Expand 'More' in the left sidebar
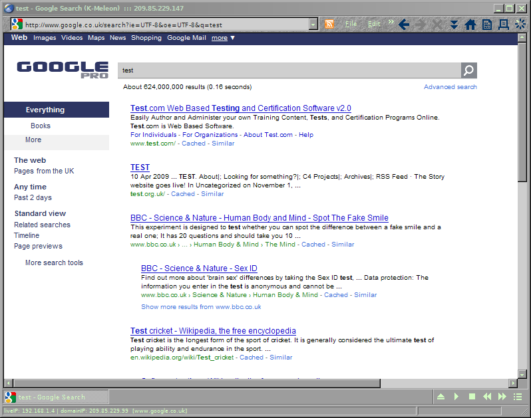This screenshot has width=531, height=418. pyautogui.click(x=33, y=140)
